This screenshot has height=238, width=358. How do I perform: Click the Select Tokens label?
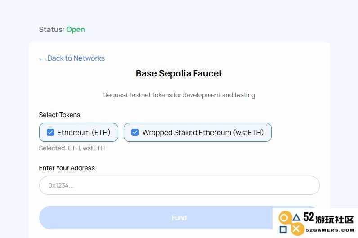click(59, 115)
